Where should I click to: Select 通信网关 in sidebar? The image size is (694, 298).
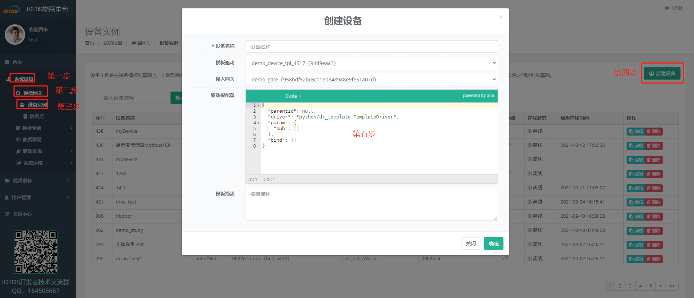33,93
